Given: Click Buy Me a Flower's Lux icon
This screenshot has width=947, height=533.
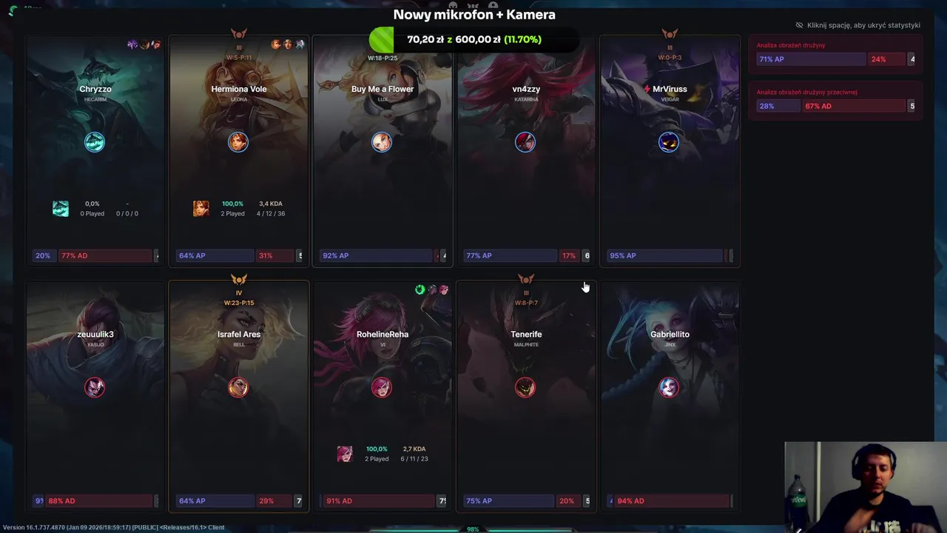Looking at the screenshot, I should [x=382, y=142].
